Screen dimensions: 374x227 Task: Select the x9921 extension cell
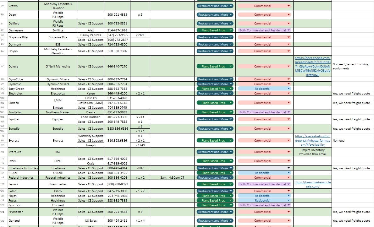(140, 35)
